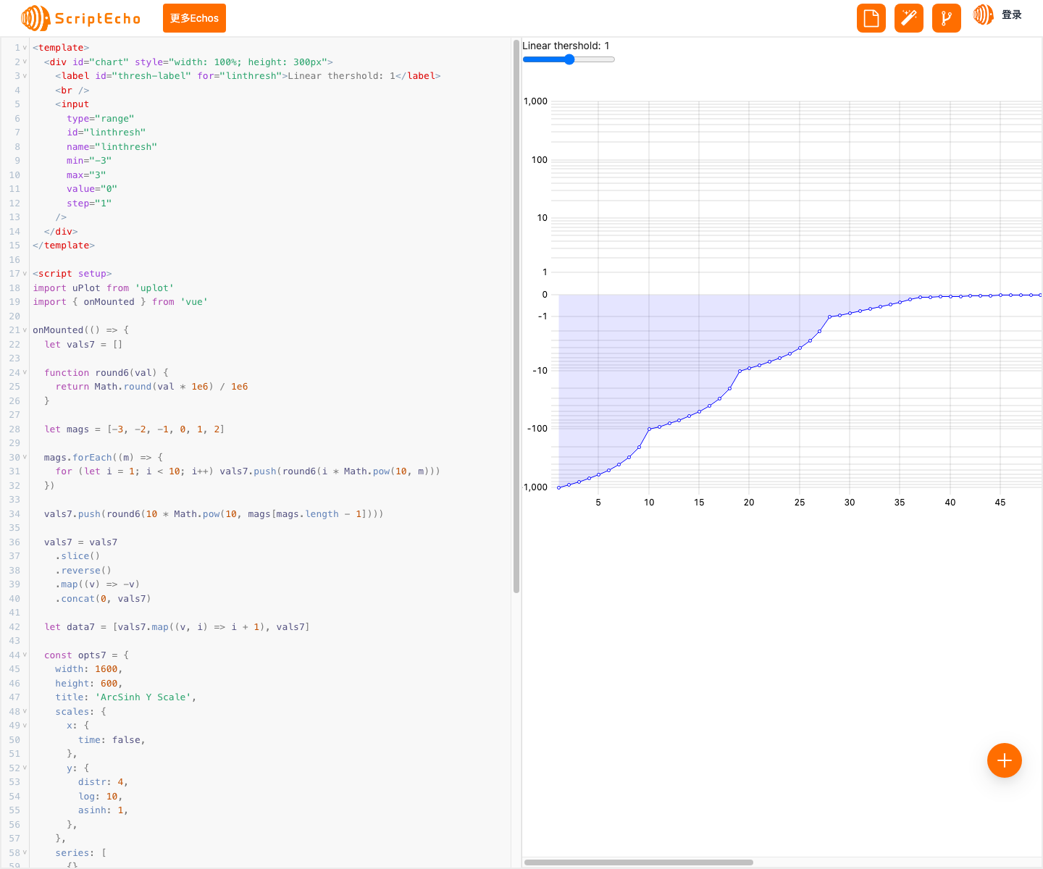Click the git branch fork icon
The height and width of the screenshot is (869, 1043).
[947, 18]
